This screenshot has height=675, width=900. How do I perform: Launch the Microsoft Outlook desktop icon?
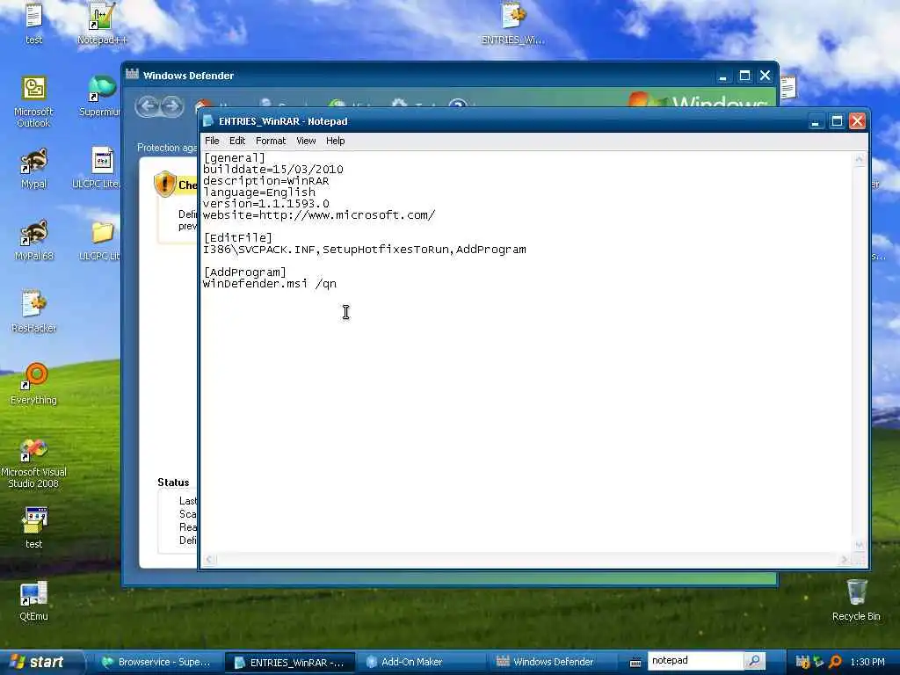click(34, 102)
